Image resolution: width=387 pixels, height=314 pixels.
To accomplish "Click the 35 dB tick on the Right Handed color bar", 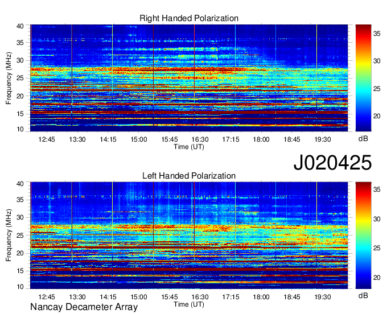I will [x=377, y=34].
